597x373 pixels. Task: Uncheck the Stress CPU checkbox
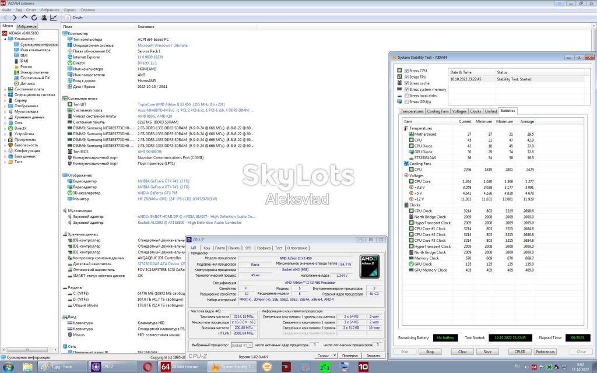406,71
